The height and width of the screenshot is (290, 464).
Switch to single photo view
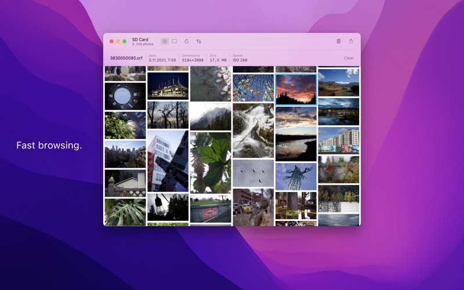click(x=175, y=41)
